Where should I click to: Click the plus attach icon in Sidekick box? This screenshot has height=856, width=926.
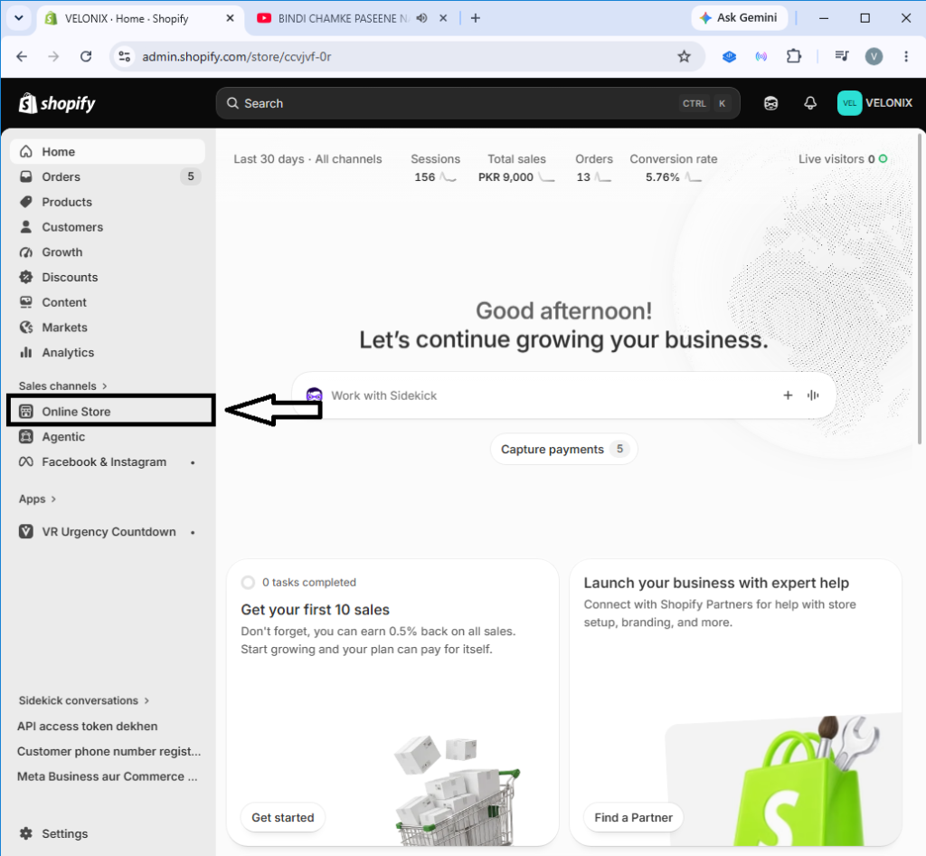coord(788,395)
